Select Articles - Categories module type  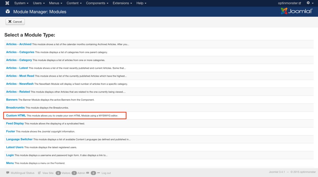click(x=20, y=52)
